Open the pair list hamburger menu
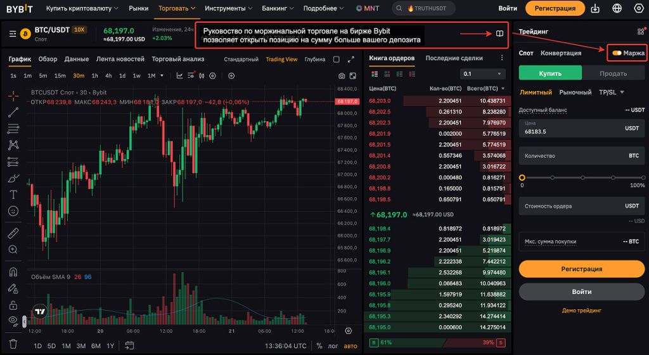This screenshot has width=649, height=355. [x=13, y=34]
